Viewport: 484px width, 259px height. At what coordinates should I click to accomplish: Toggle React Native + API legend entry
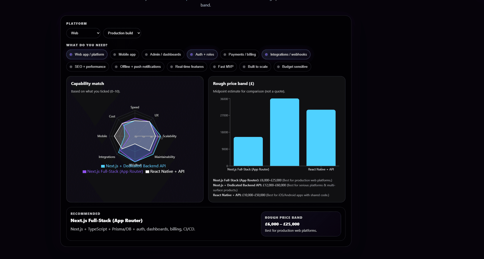coord(165,171)
